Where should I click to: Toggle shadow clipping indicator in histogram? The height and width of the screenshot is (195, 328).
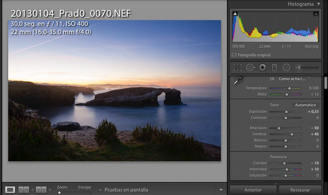(x=235, y=14)
